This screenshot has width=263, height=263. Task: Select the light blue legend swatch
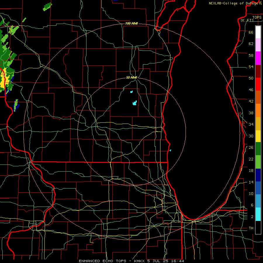pyautogui.click(x=258, y=201)
